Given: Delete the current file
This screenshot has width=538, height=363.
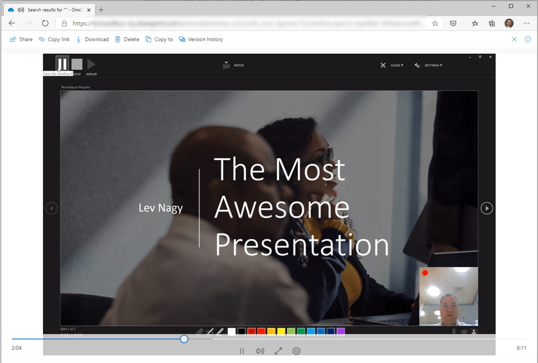Looking at the screenshot, I should coord(127,39).
